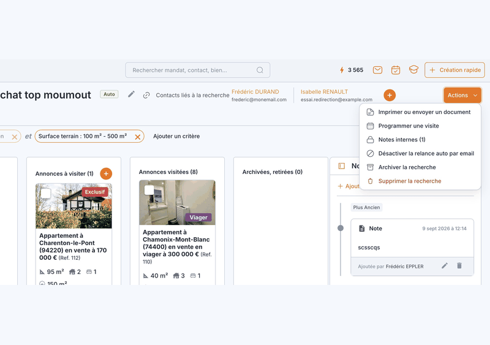The image size is (490, 345).
Task: Click the 95 m² surface value
Action: (55, 272)
